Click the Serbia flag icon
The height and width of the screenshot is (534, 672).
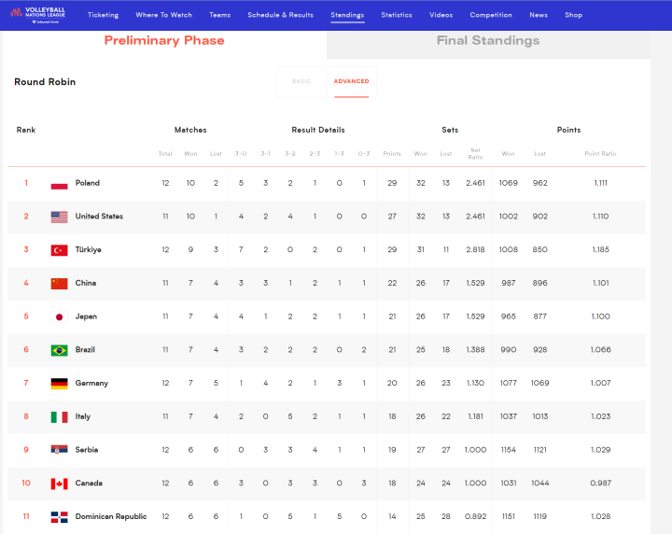point(59,450)
